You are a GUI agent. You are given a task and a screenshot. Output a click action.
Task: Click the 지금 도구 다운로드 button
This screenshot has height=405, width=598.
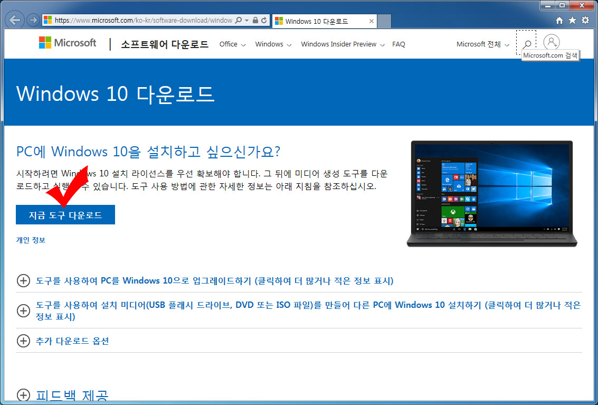point(65,215)
